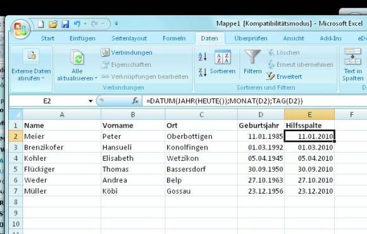Toggle the Filtern funnel button

[x=252, y=62]
